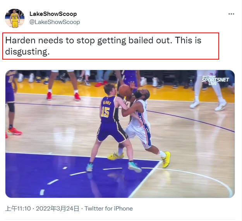Click the 上午11:10 timestamp
This screenshot has width=242, height=221.
click(x=18, y=209)
